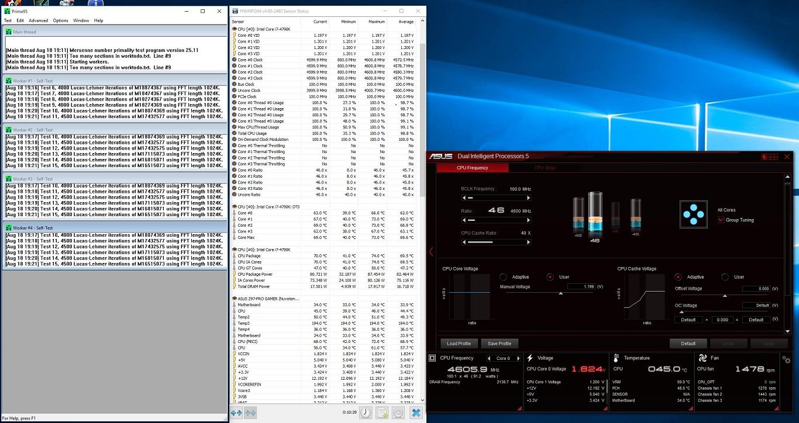Image resolution: width=799 pixels, height=423 pixels.
Task: Click the OC Voltage slider handle
Action: [681, 312]
